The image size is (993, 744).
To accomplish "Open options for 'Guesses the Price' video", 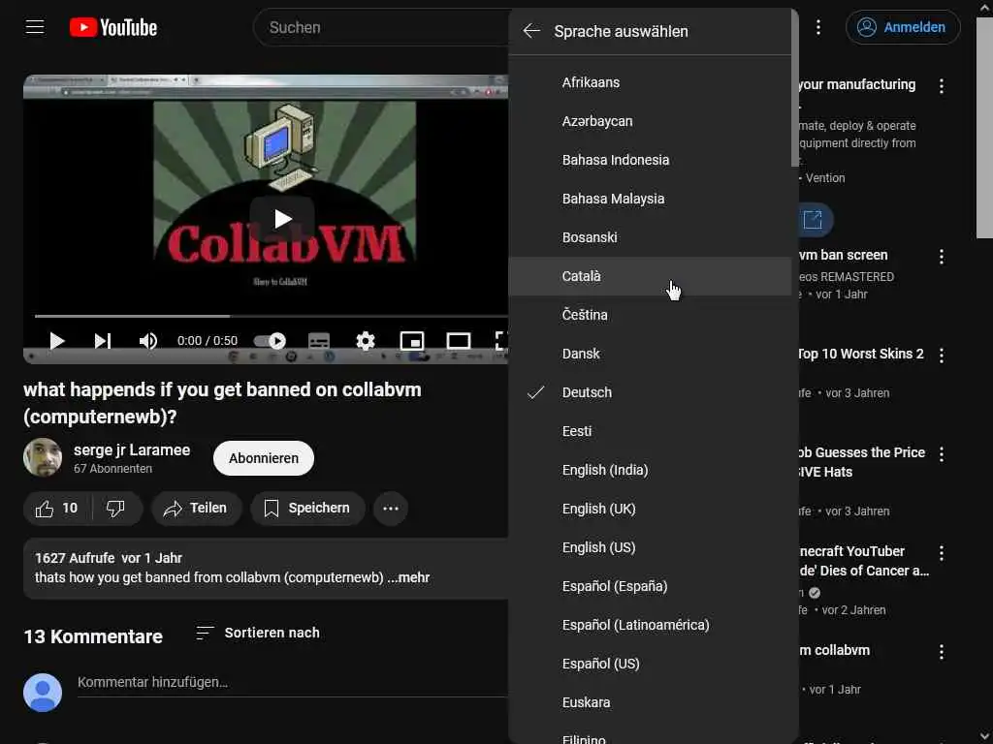I will [x=942, y=454].
